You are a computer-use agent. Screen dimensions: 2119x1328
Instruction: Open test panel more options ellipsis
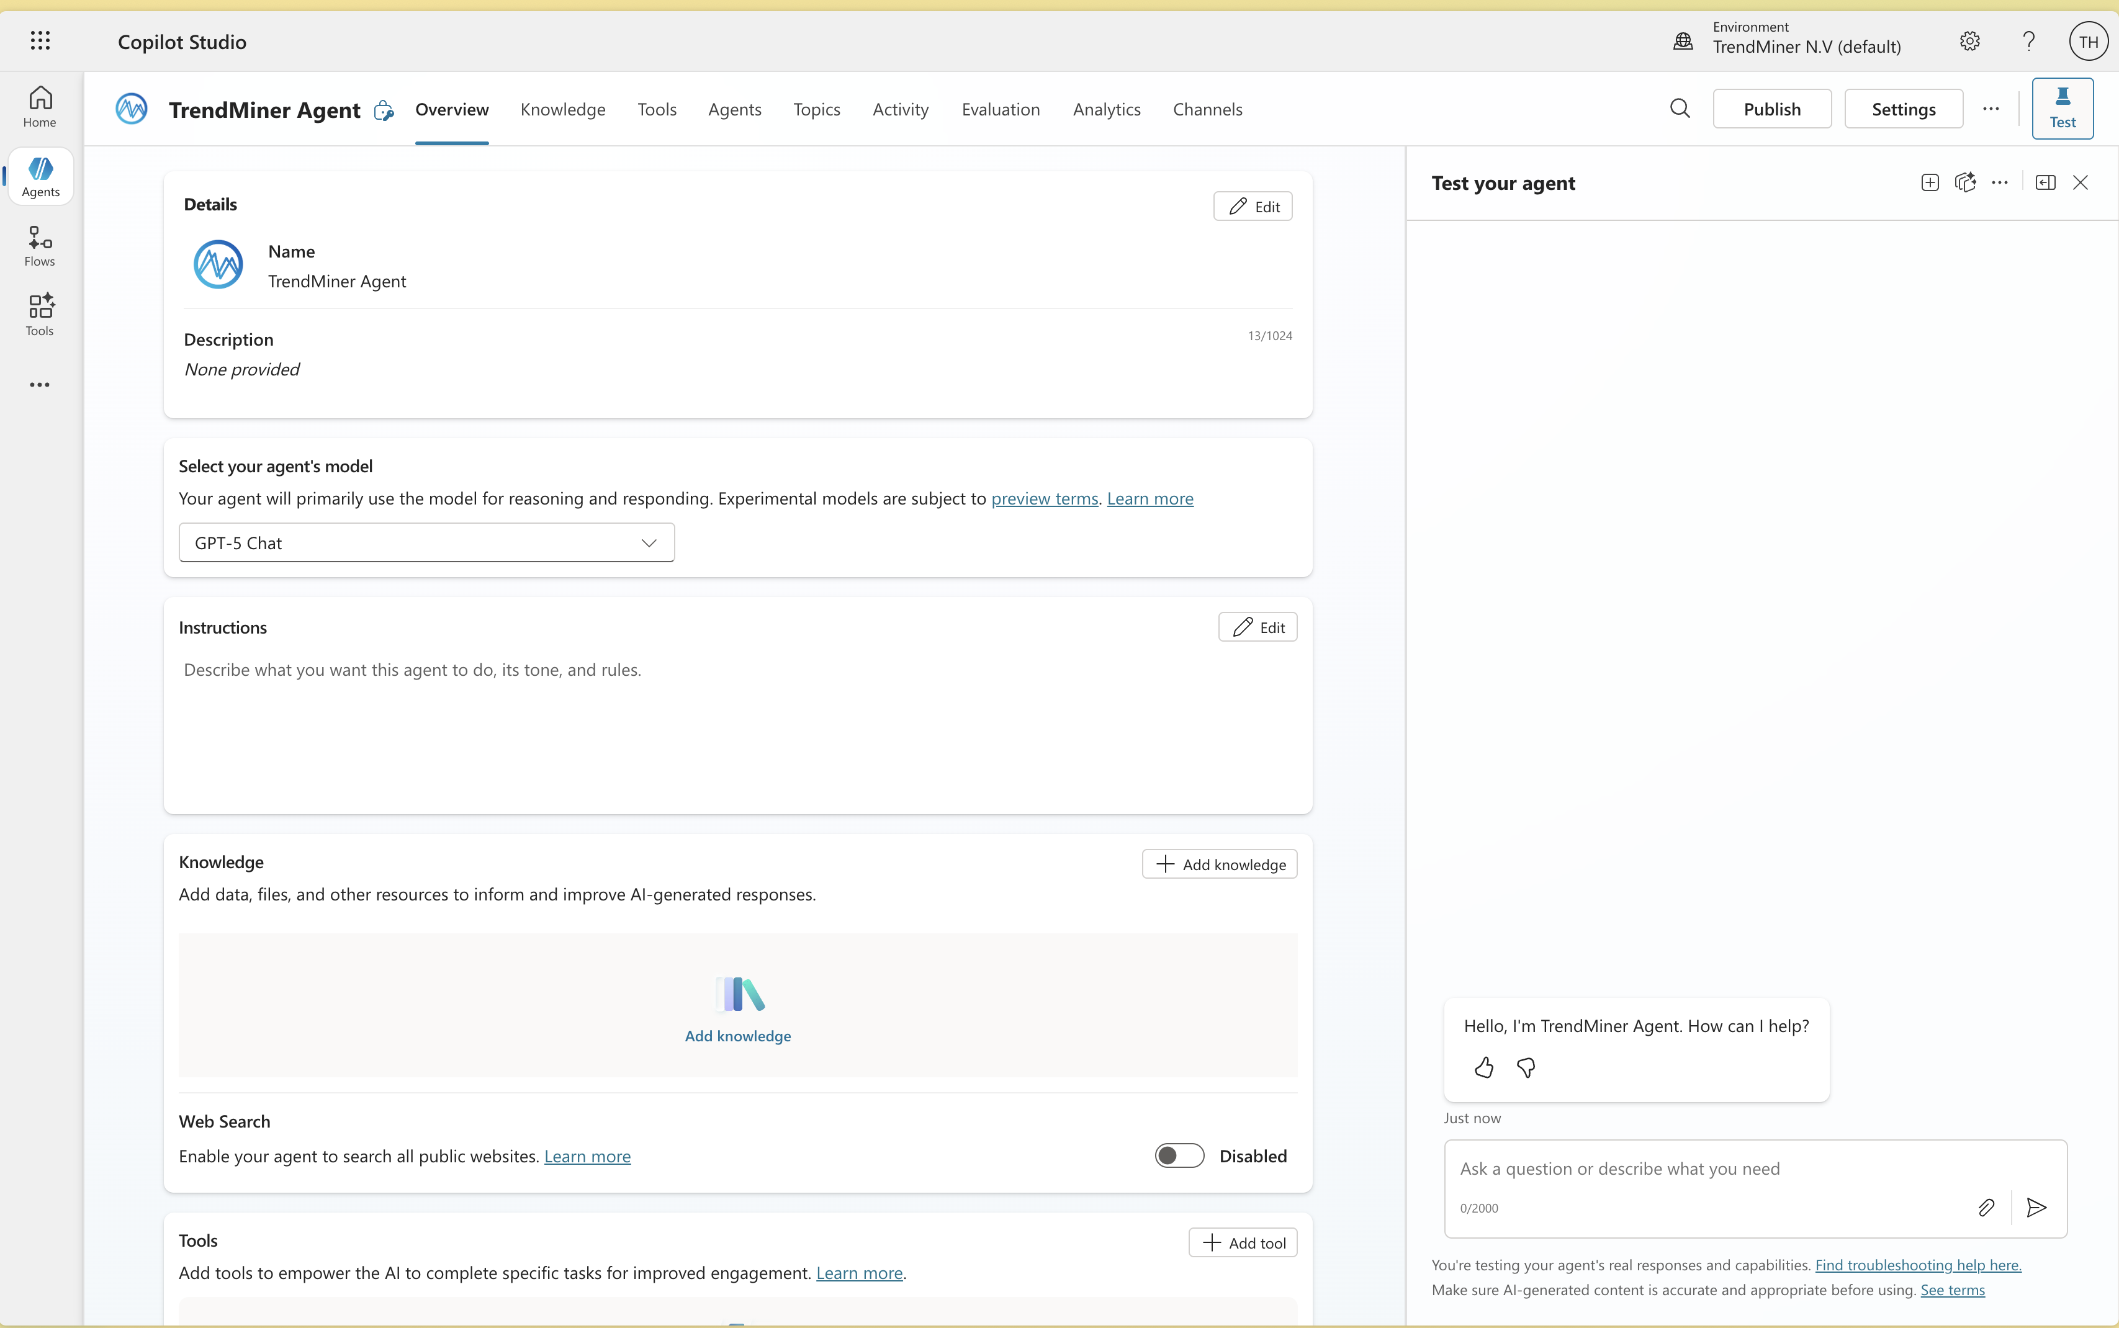point(2000,182)
